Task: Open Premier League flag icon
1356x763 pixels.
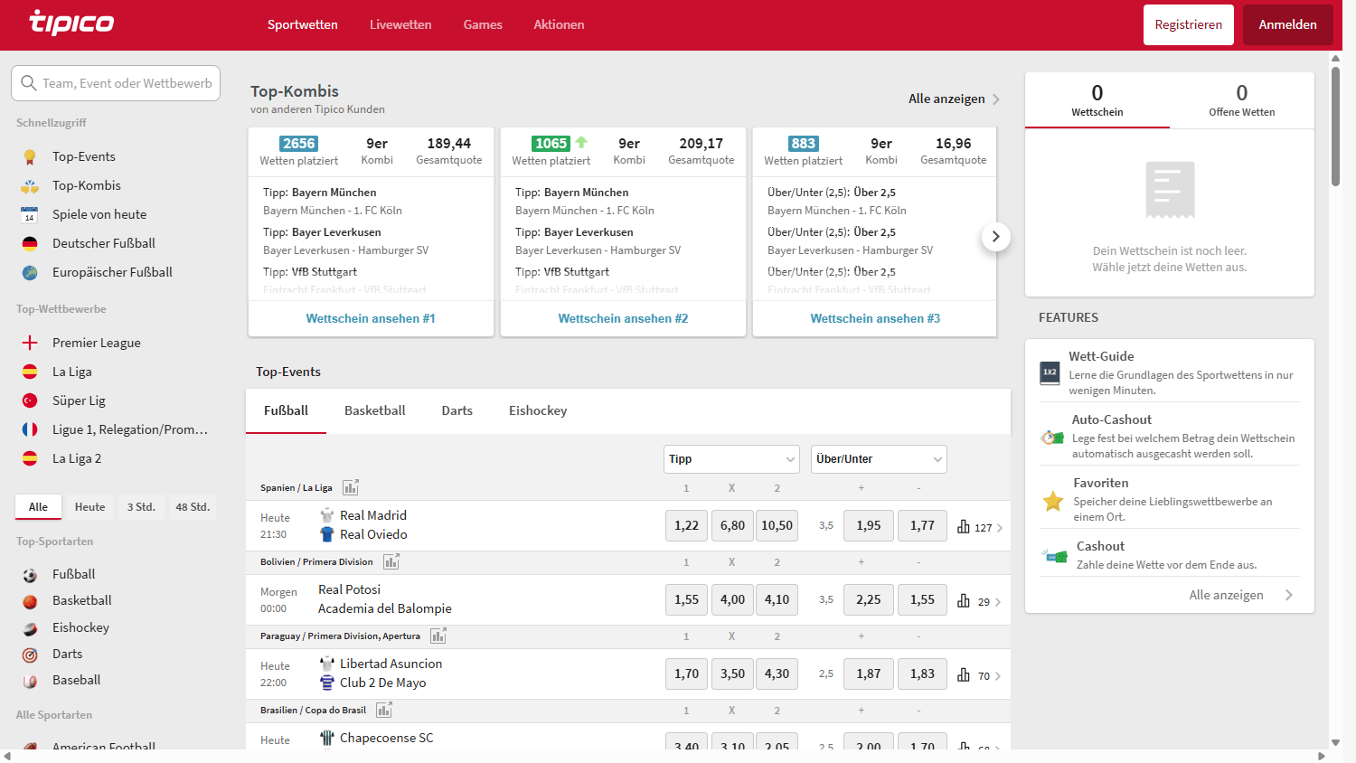Action: 30,343
